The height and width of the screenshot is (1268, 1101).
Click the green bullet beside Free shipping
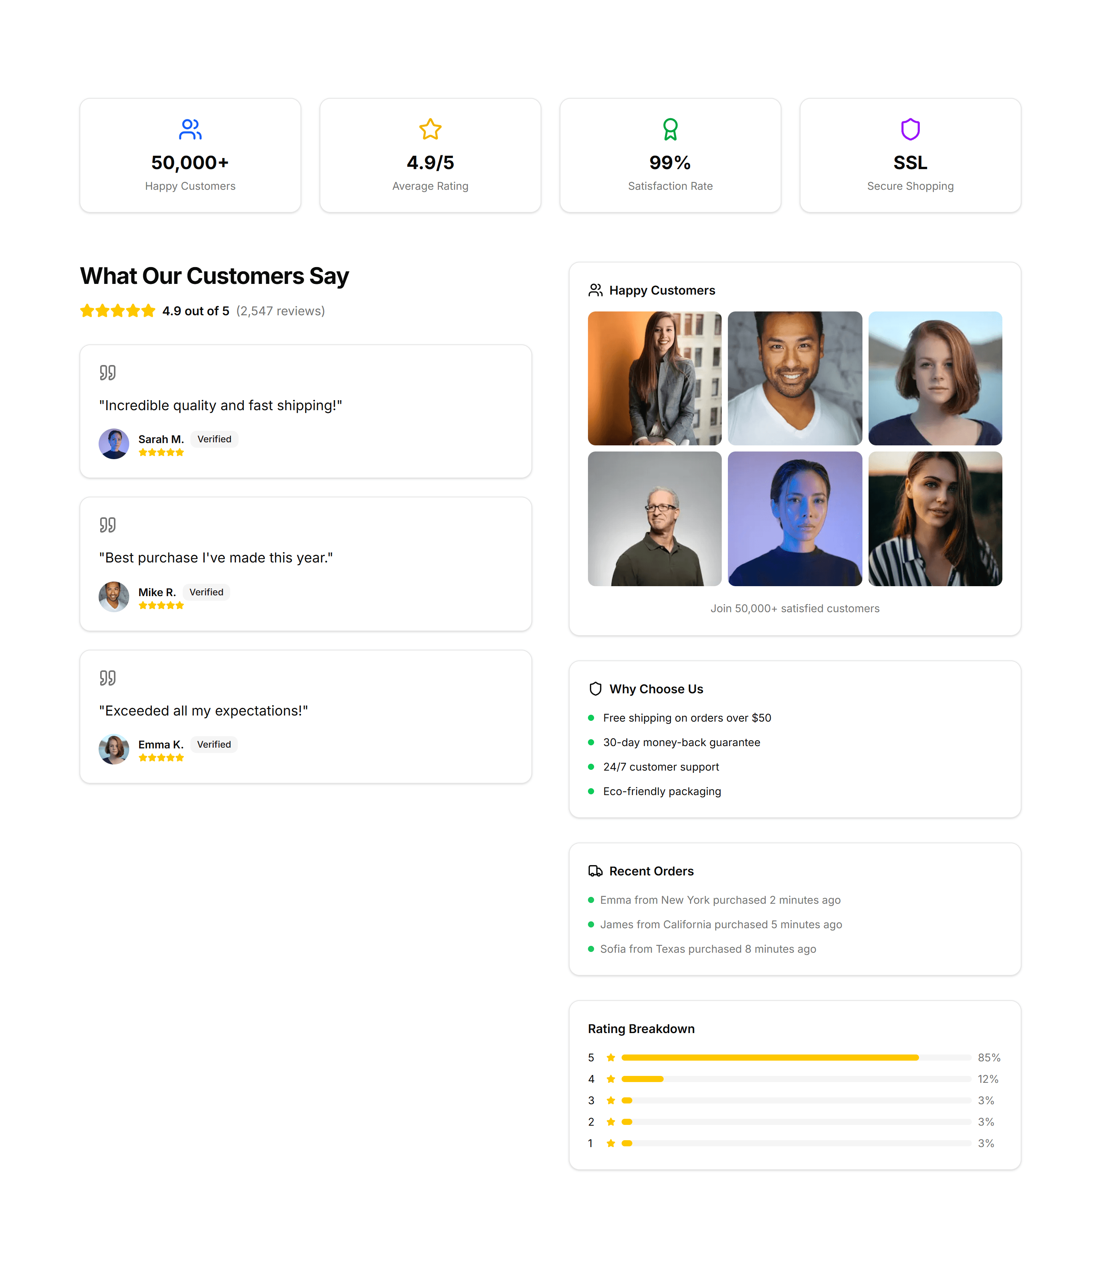coord(591,718)
